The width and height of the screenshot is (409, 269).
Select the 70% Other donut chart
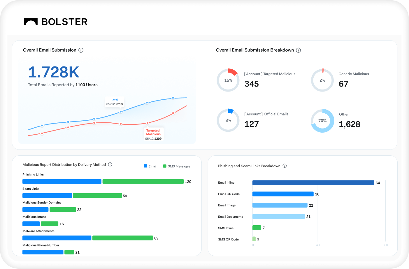point(322,121)
